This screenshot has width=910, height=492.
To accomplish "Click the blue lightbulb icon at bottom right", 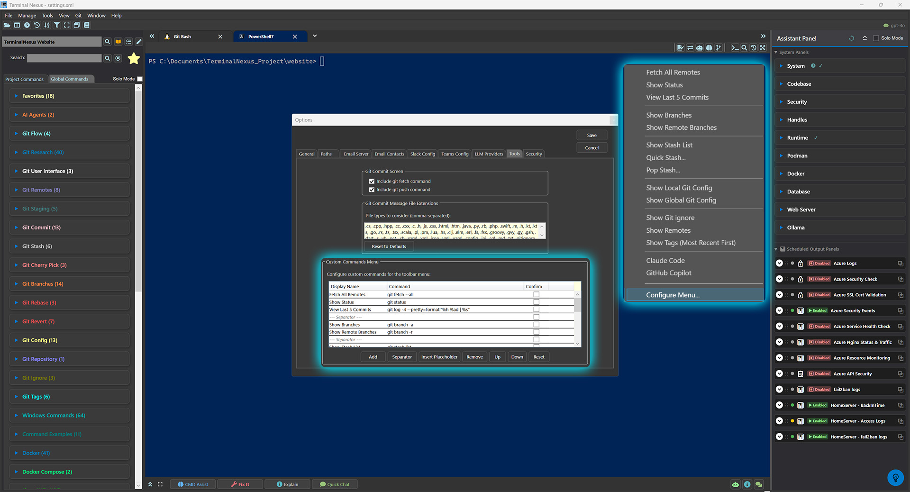I will pyautogui.click(x=895, y=478).
